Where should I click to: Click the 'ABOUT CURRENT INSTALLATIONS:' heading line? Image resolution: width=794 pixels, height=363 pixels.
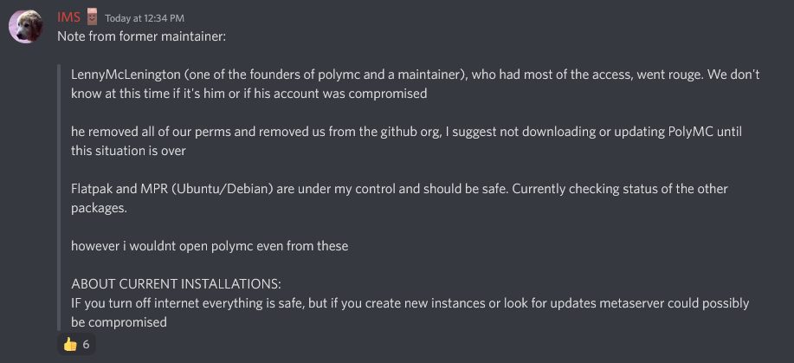tap(177, 283)
